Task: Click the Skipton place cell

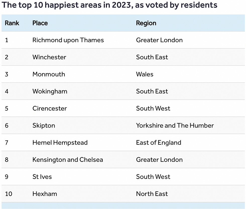Action: point(44,125)
